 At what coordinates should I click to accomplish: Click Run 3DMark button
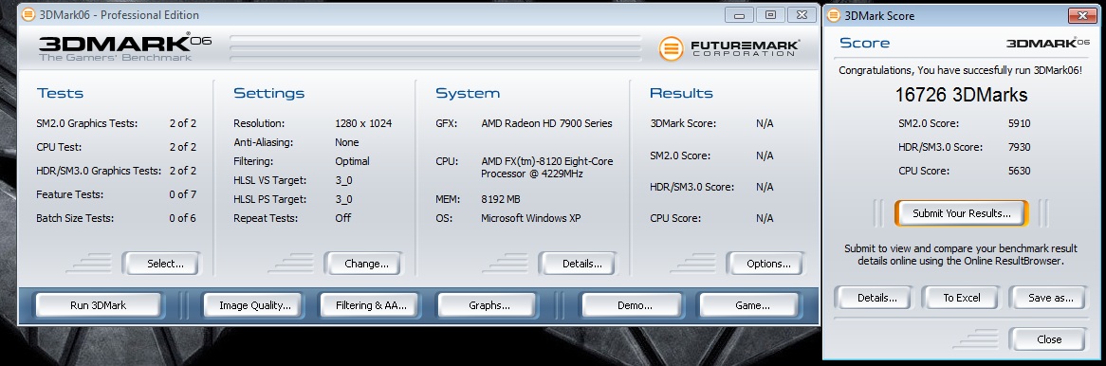pos(98,305)
